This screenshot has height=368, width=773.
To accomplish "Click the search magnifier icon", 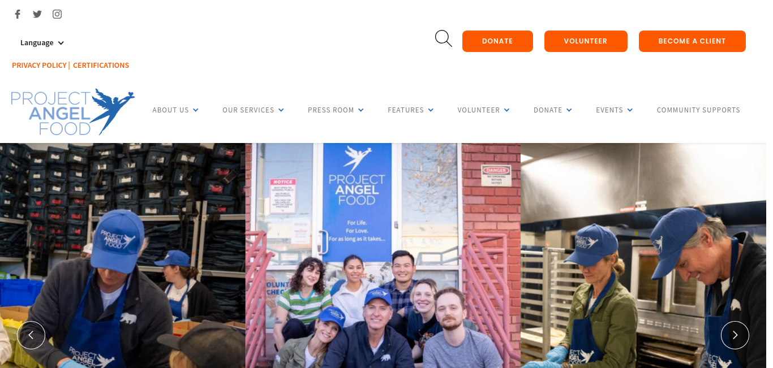I will (444, 38).
